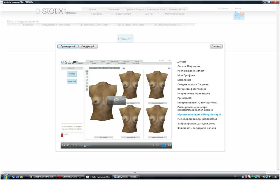Click the 11:19 clock in the system tray

click(275, 177)
